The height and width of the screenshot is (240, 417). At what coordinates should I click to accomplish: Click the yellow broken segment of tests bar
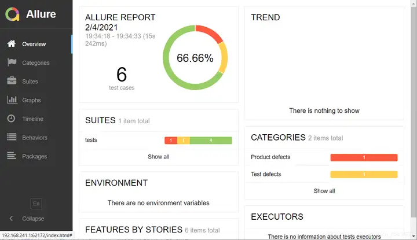tap(184, 140)
